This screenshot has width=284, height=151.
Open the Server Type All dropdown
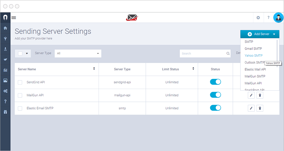(x=78, y=54)
